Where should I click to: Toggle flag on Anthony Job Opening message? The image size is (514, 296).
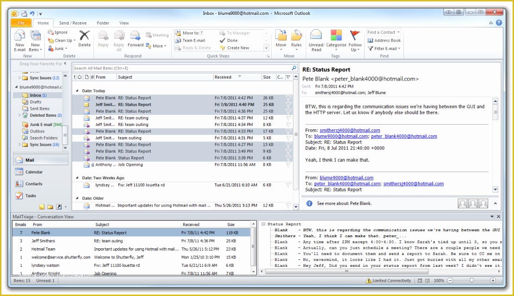288,165
